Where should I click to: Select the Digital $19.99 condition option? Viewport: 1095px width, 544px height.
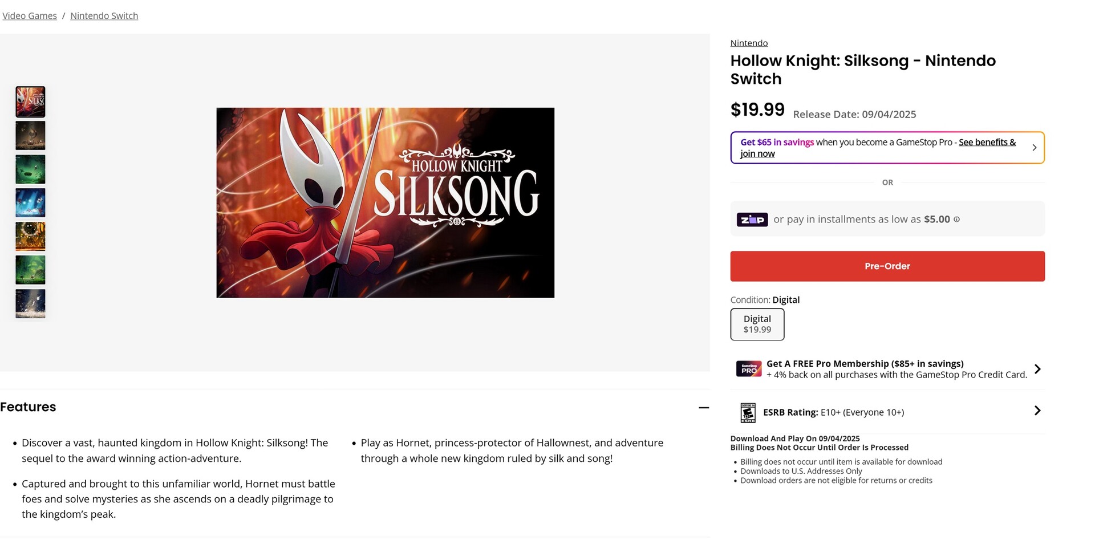pyautogui.click(x=757, y=324)
